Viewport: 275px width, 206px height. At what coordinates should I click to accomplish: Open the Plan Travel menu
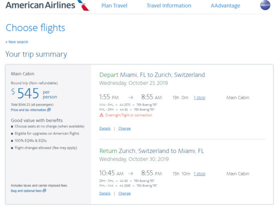pyautogui.click(x=114, y=5)
